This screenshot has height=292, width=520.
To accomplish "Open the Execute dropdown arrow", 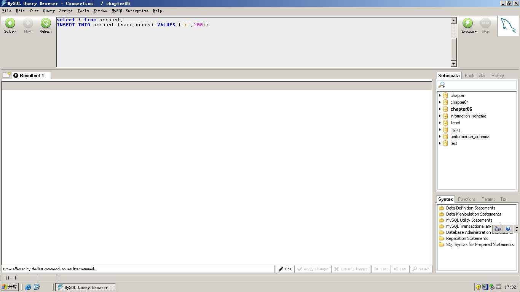I will click(x=475, y=32).
